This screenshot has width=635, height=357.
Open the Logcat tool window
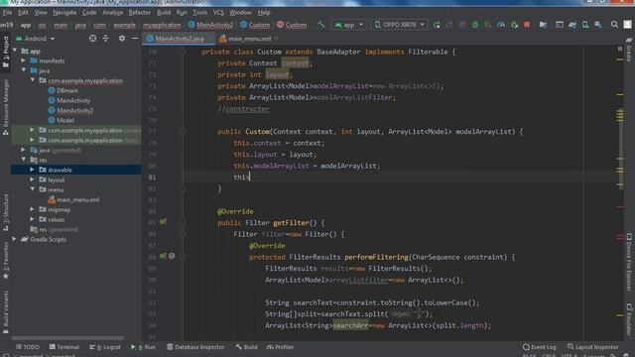click(105, 347)
